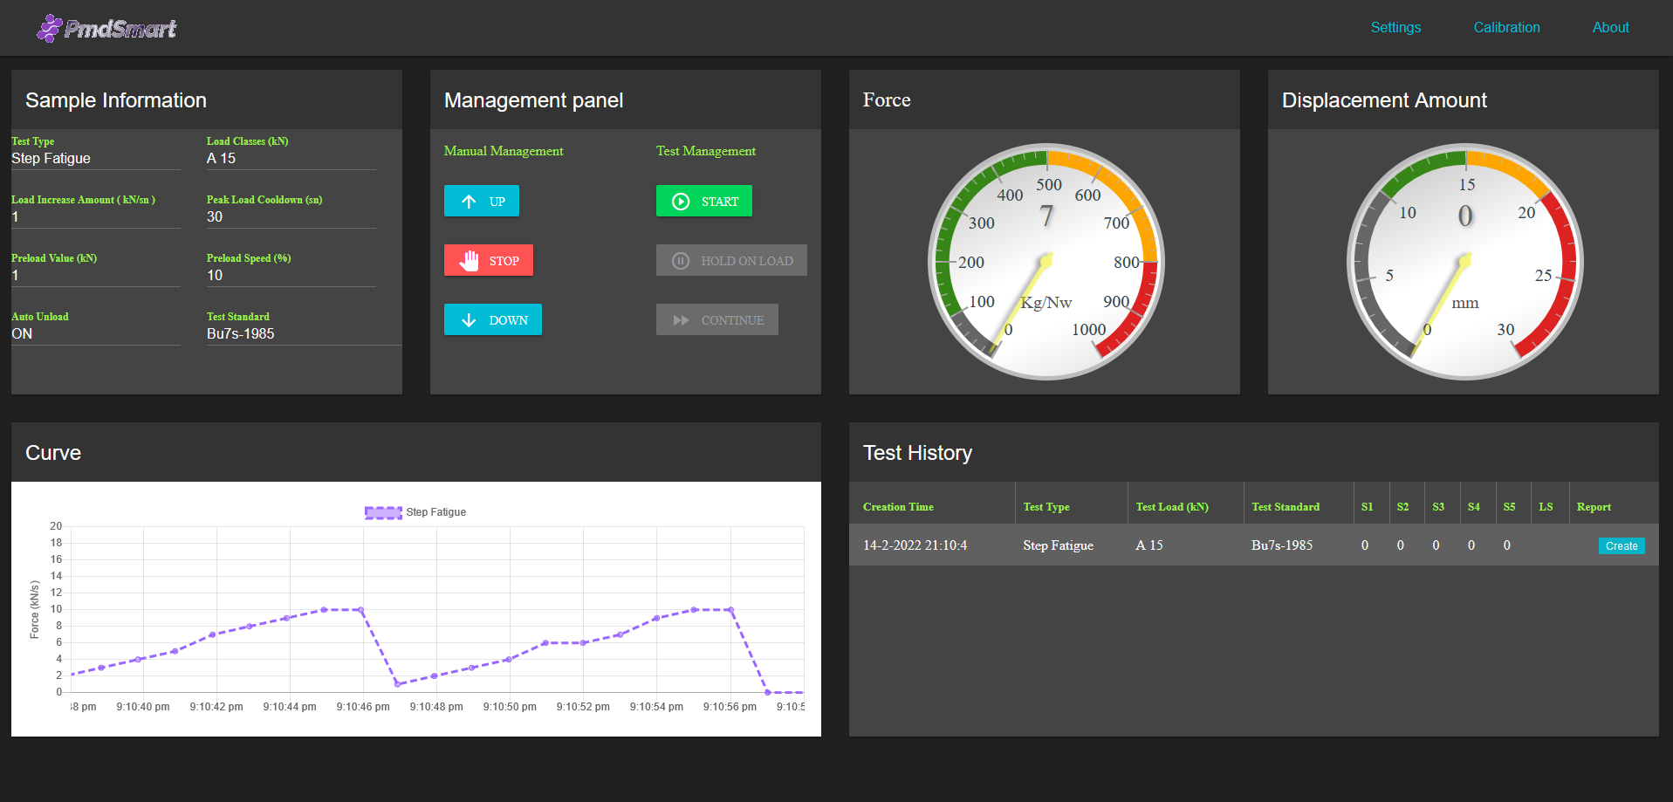Go to the Calibration page
Screen dimensions: 1673x802
click(x=1506, y=27)
